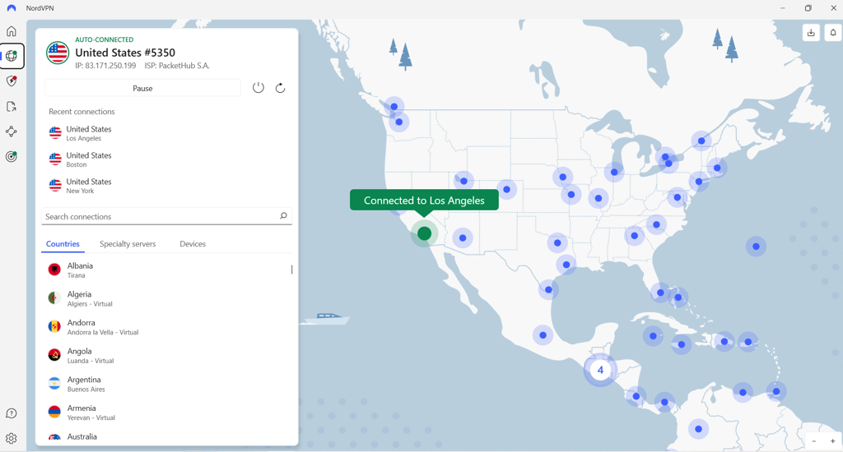Connect to Albania Tirana
The width and height of the screenshot is (843, 452).
[x=165, y=270]
